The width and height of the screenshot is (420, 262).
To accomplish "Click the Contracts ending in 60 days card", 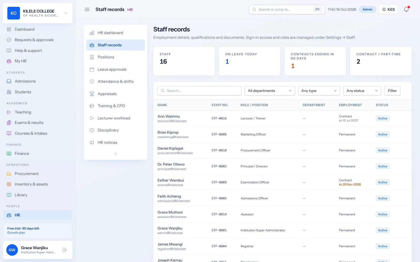I will (x=315, y=61).
